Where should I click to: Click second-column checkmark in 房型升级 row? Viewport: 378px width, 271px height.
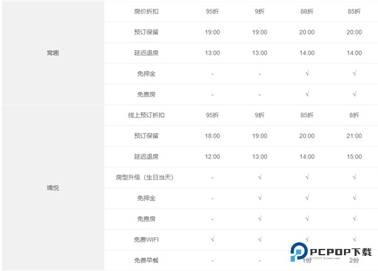click(260, 177)
